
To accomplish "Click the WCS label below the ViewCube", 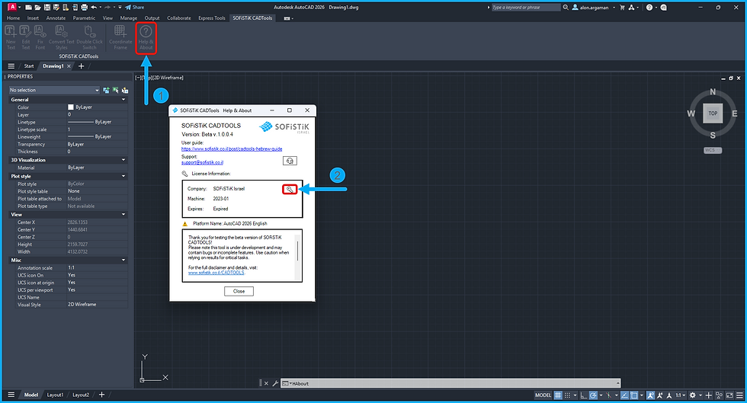I will point(713,150).
